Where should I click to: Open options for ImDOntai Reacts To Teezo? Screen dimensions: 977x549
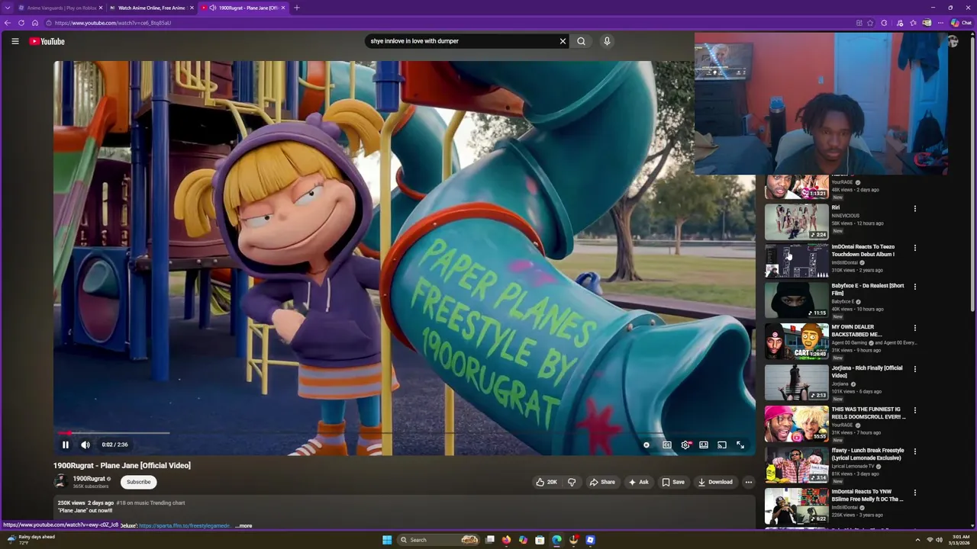914,248
